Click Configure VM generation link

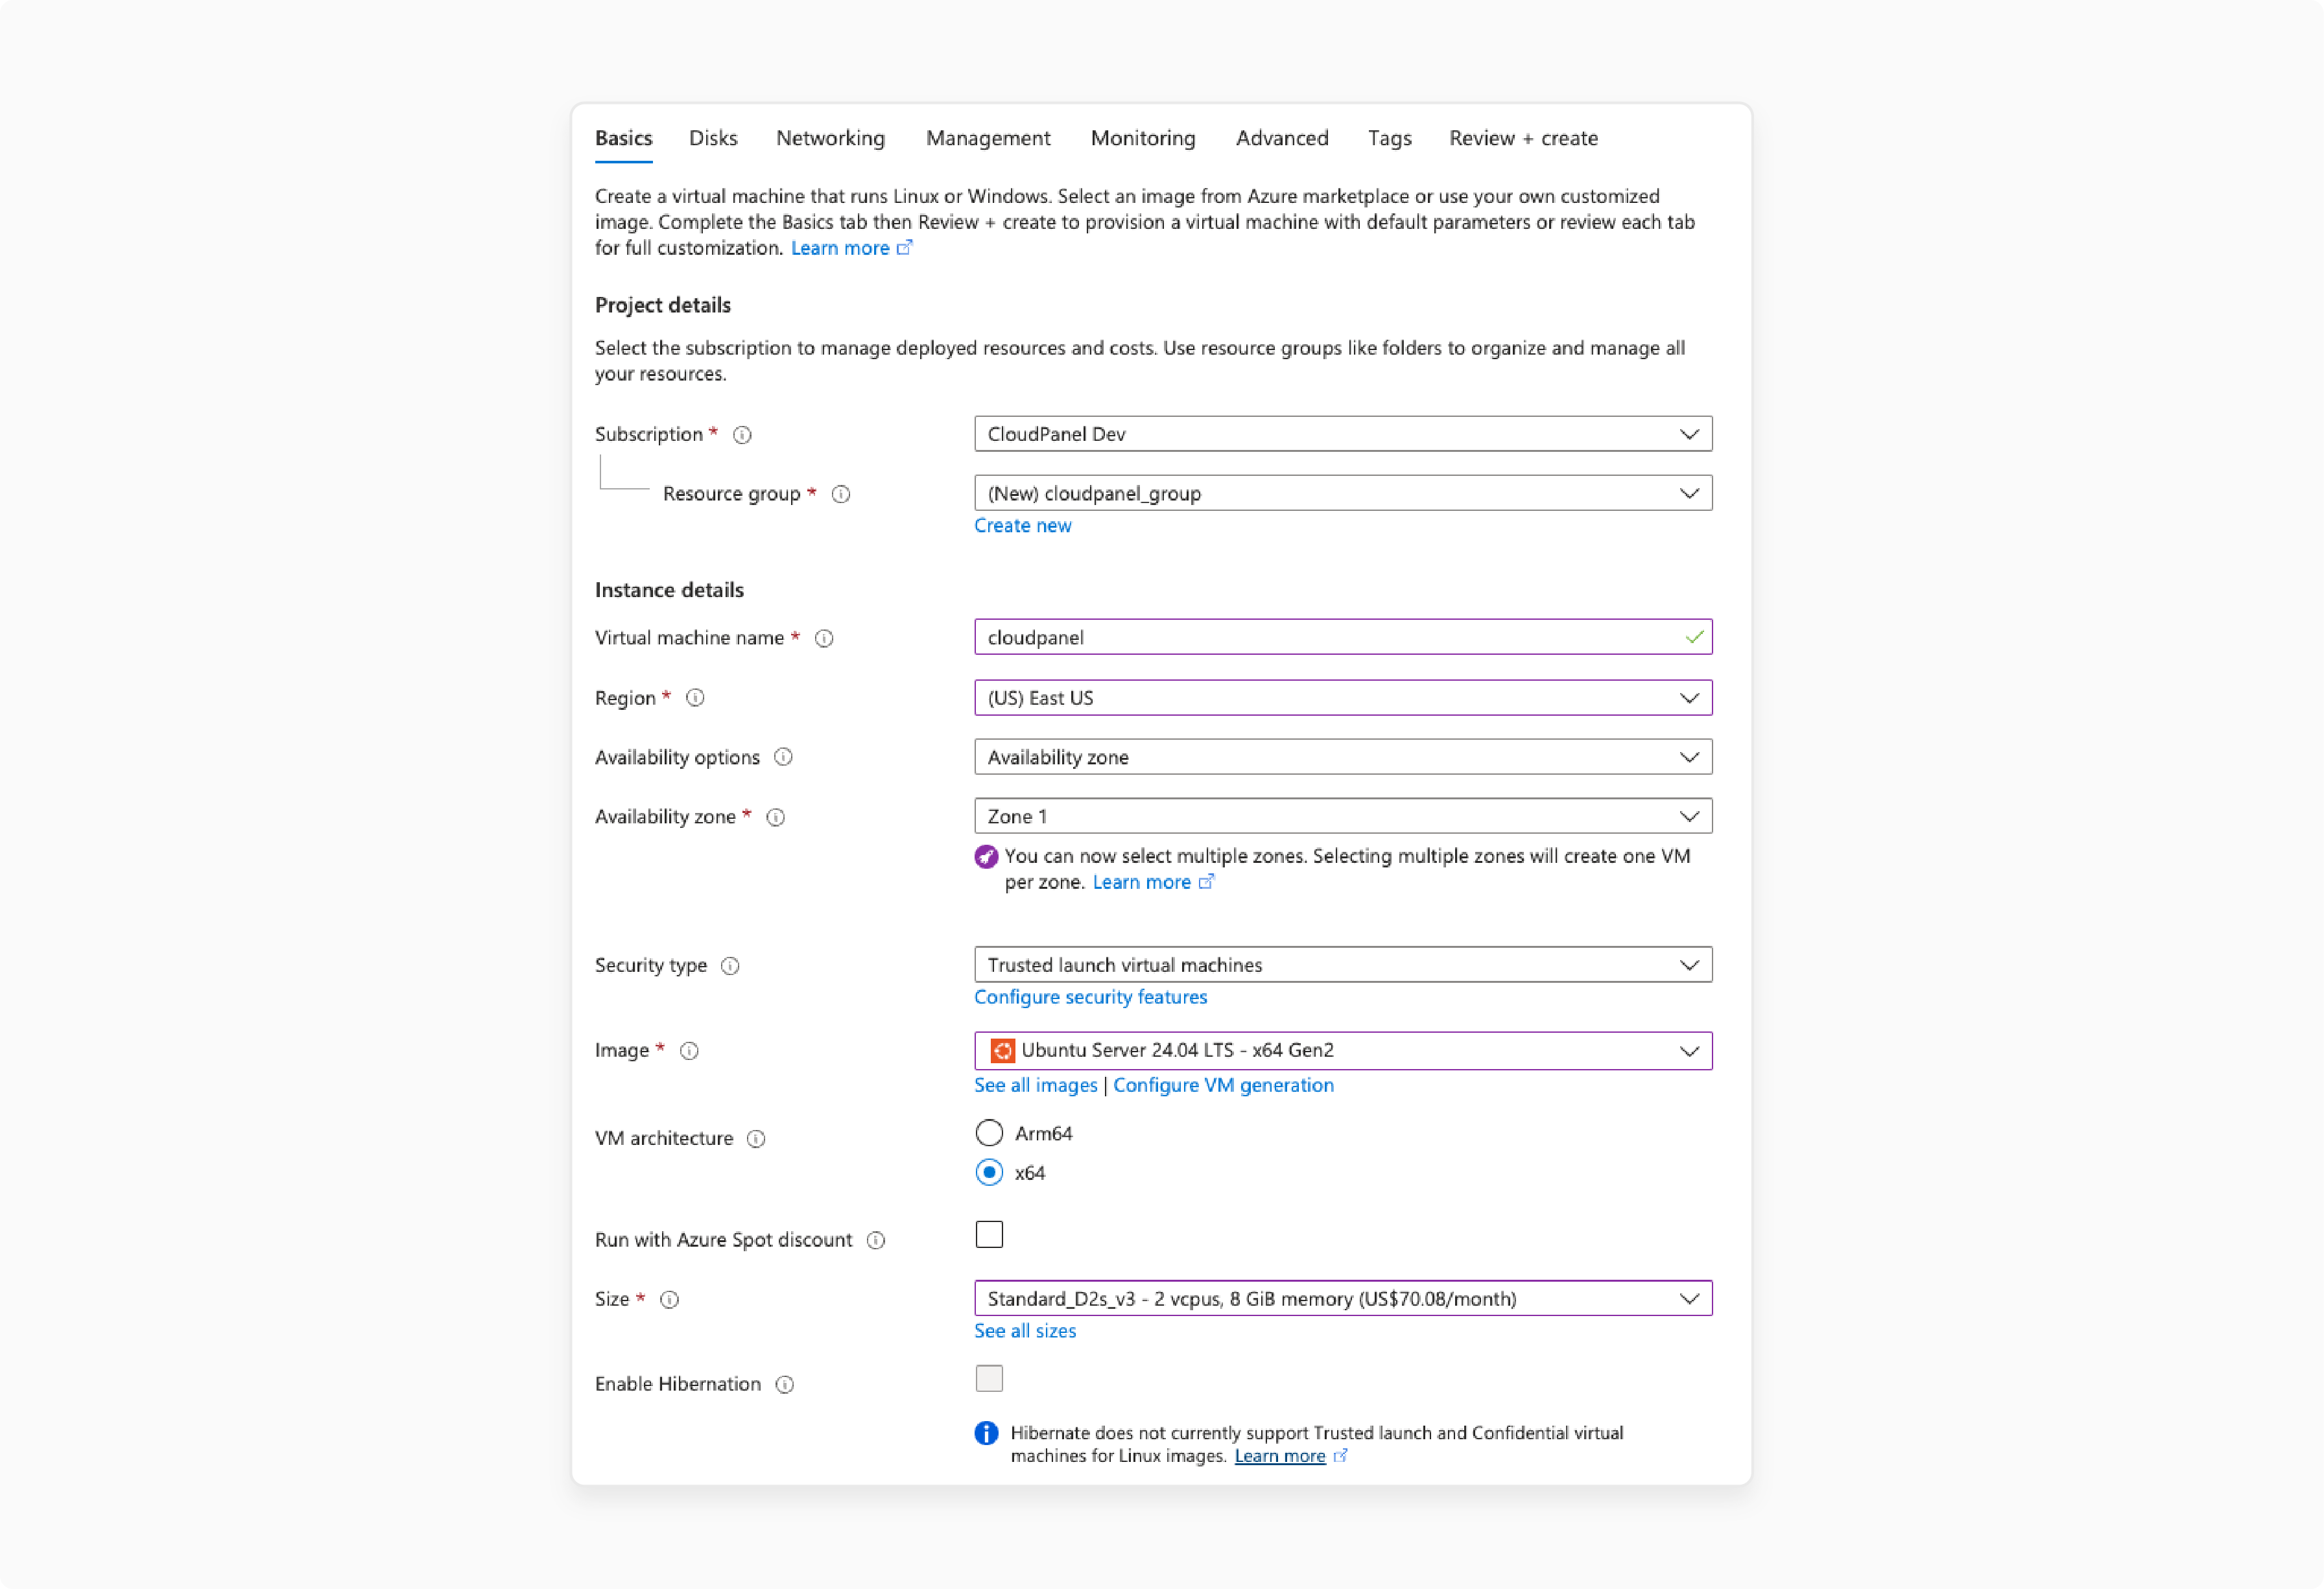[x=1223, y=1085]
